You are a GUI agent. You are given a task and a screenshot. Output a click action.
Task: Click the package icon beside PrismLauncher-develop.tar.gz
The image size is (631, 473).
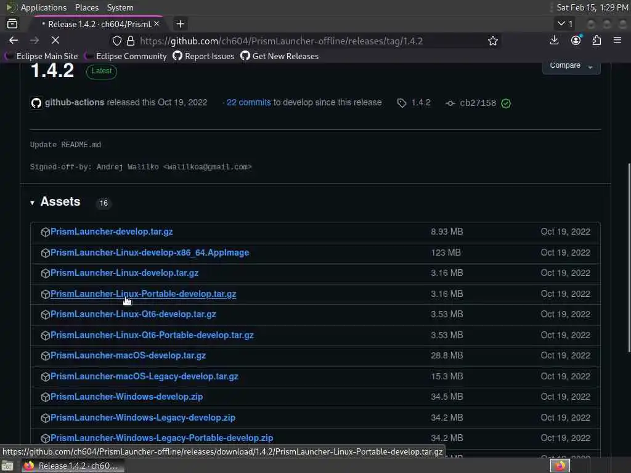click(45, 232)
